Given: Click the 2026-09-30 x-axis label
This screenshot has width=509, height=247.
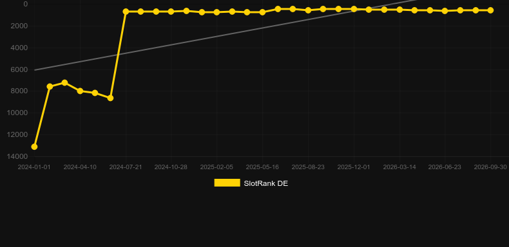Looking at the screenshot, I should 490,167.
